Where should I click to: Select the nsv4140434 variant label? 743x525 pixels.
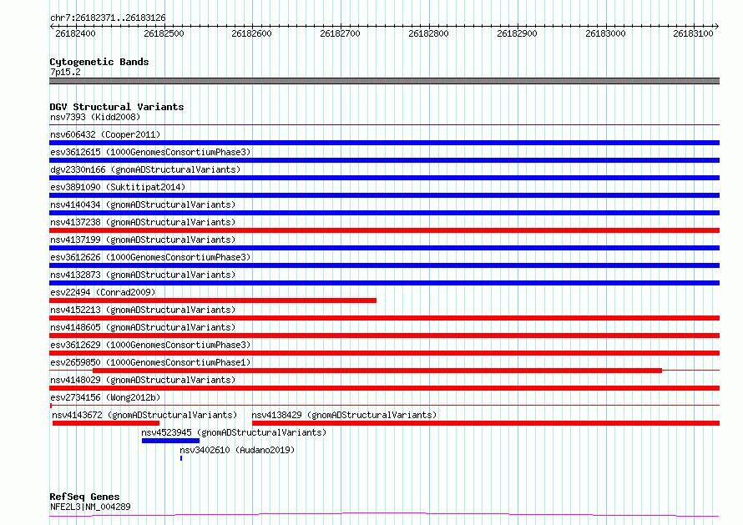click(143, 204)
